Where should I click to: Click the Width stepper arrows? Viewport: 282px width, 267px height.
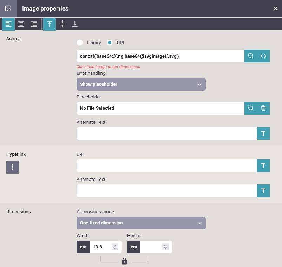tap(114, 247)
